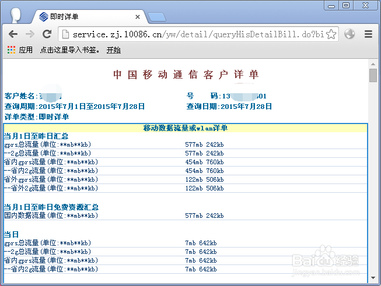Maximize the browser window
The image size is (381, 286).
pos(346,5)
